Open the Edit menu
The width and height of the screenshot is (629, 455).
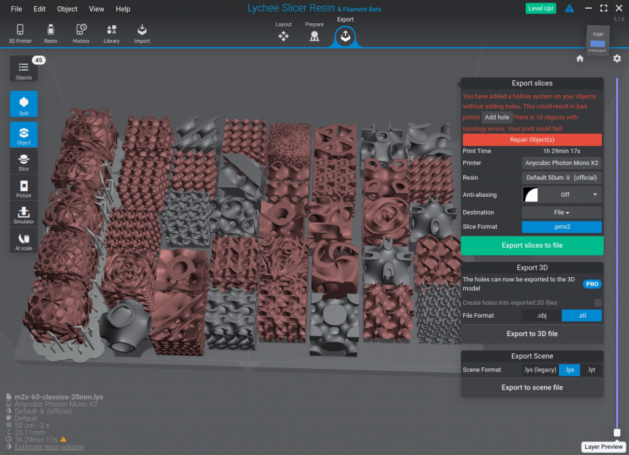click(x=39, y=9)
